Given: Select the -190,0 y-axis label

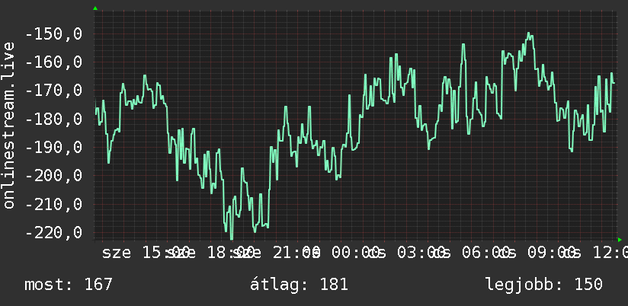Looking at the screenshot, I should tap(53, 148).
